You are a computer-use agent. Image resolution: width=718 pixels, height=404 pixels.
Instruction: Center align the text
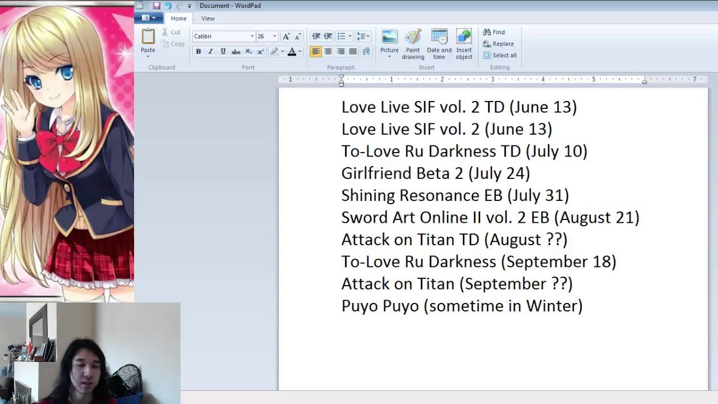tap(328, 52)
